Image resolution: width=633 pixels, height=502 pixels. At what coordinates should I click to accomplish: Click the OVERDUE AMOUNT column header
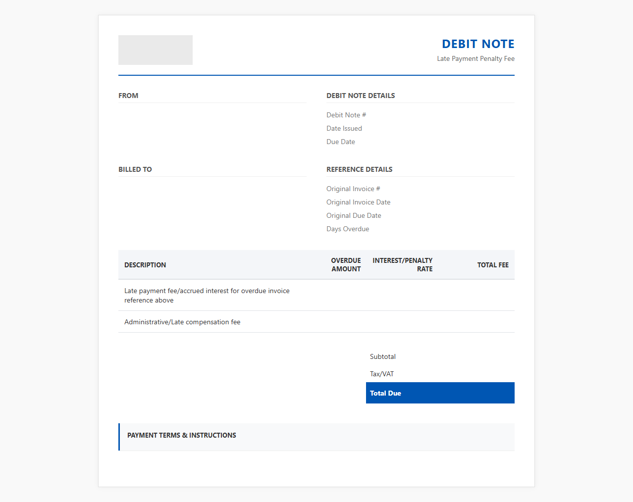click(346, 265)
